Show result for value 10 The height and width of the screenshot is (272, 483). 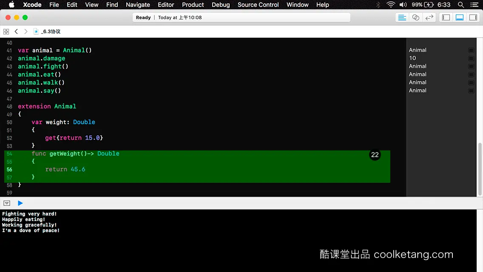[x=471, y=58]
